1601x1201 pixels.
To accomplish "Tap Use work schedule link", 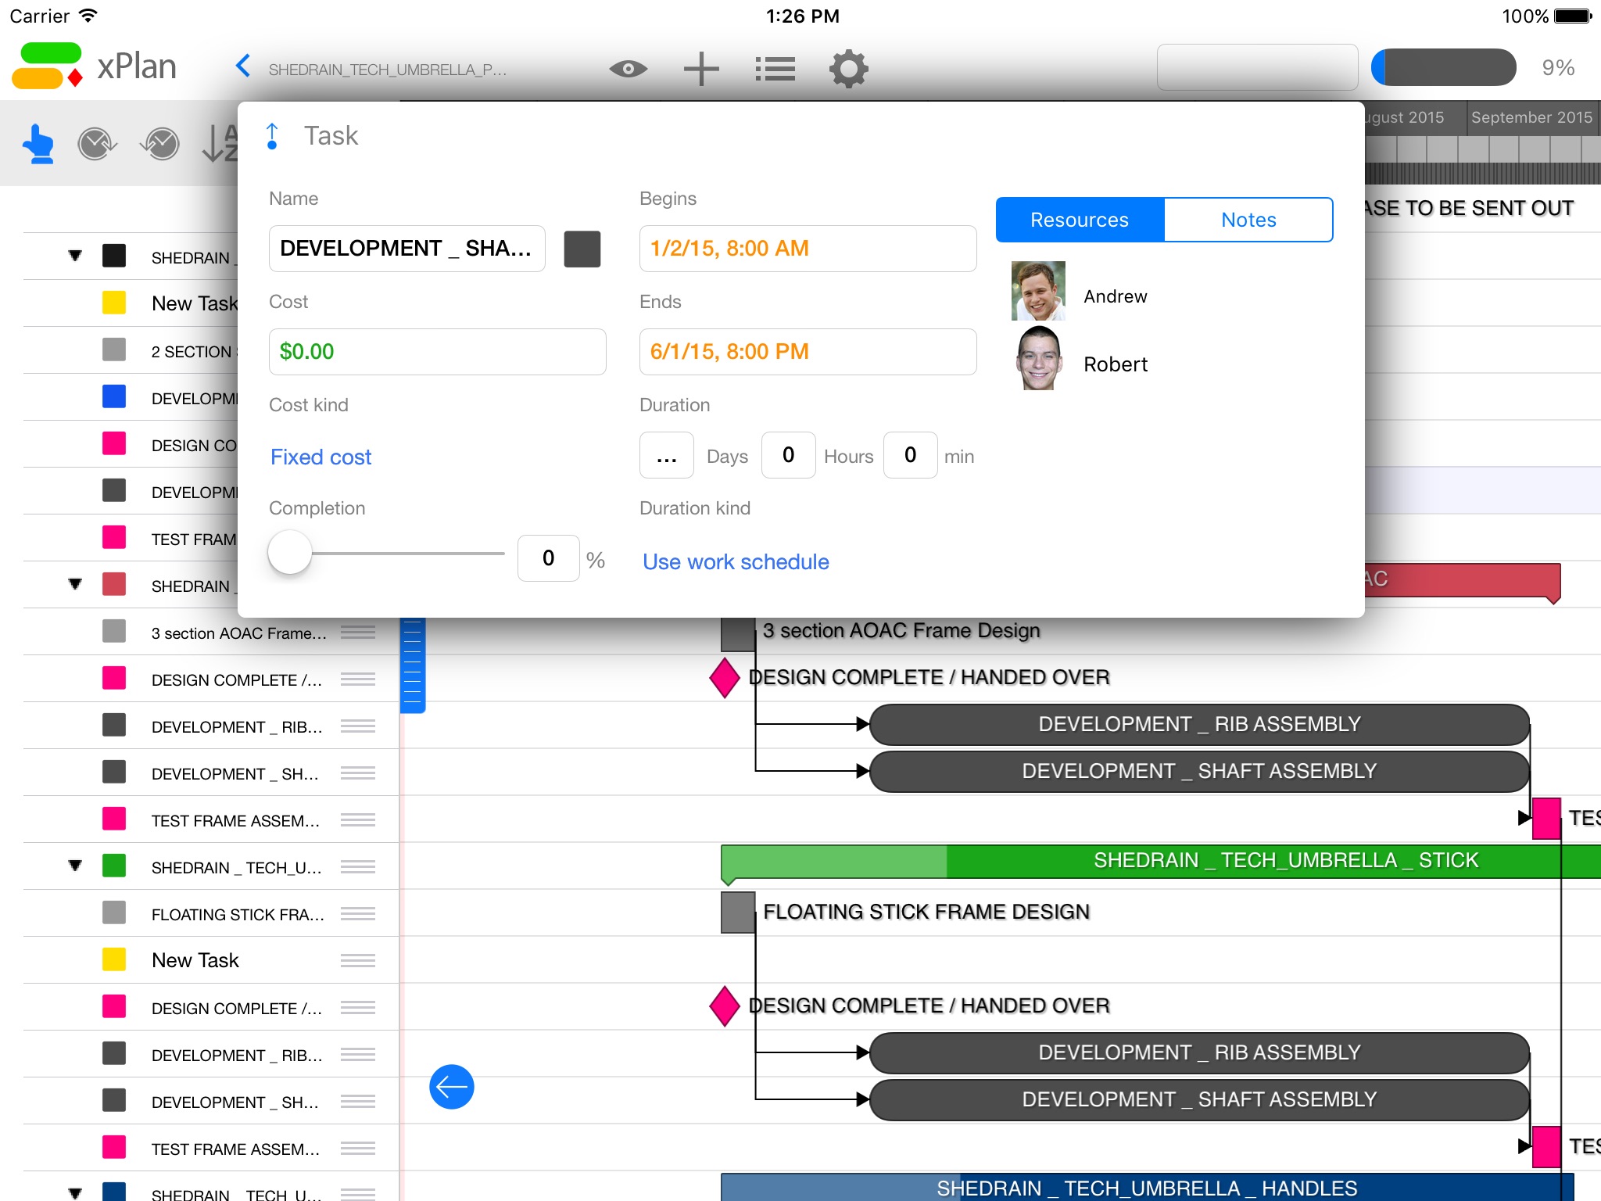I will pos(736,561).
